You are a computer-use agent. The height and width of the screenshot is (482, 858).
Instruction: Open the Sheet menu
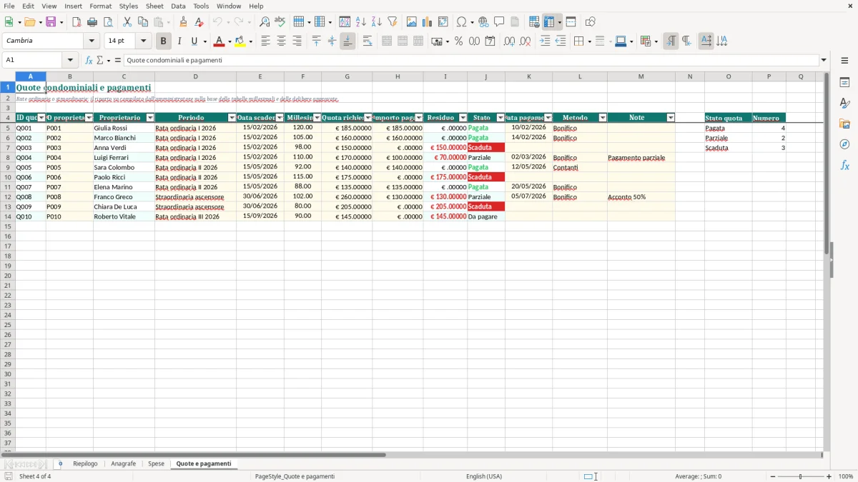click(154, 6)
